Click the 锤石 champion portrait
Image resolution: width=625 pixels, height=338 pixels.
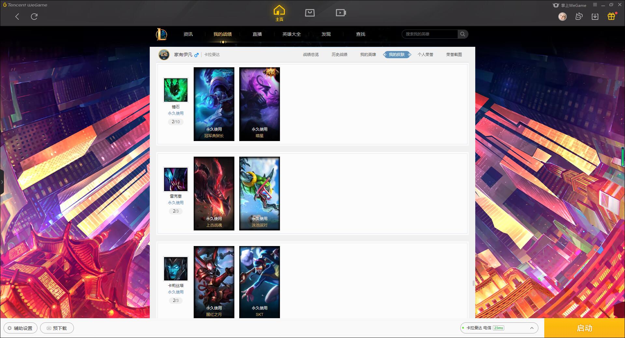pos(176,90)
